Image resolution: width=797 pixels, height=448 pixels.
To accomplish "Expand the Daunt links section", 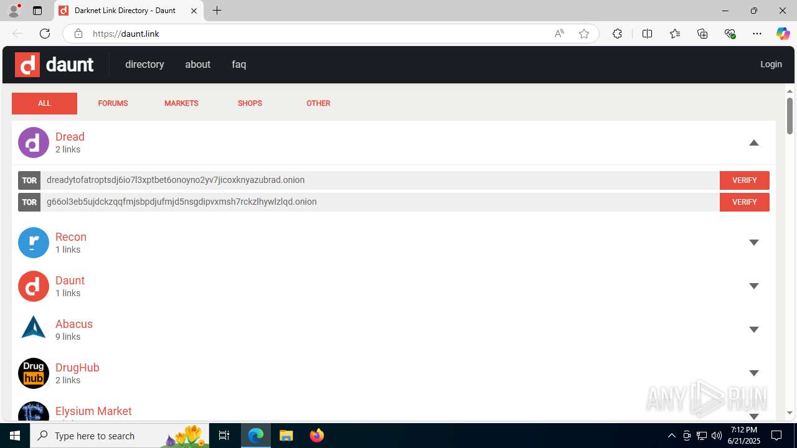I will pos(754,286).
